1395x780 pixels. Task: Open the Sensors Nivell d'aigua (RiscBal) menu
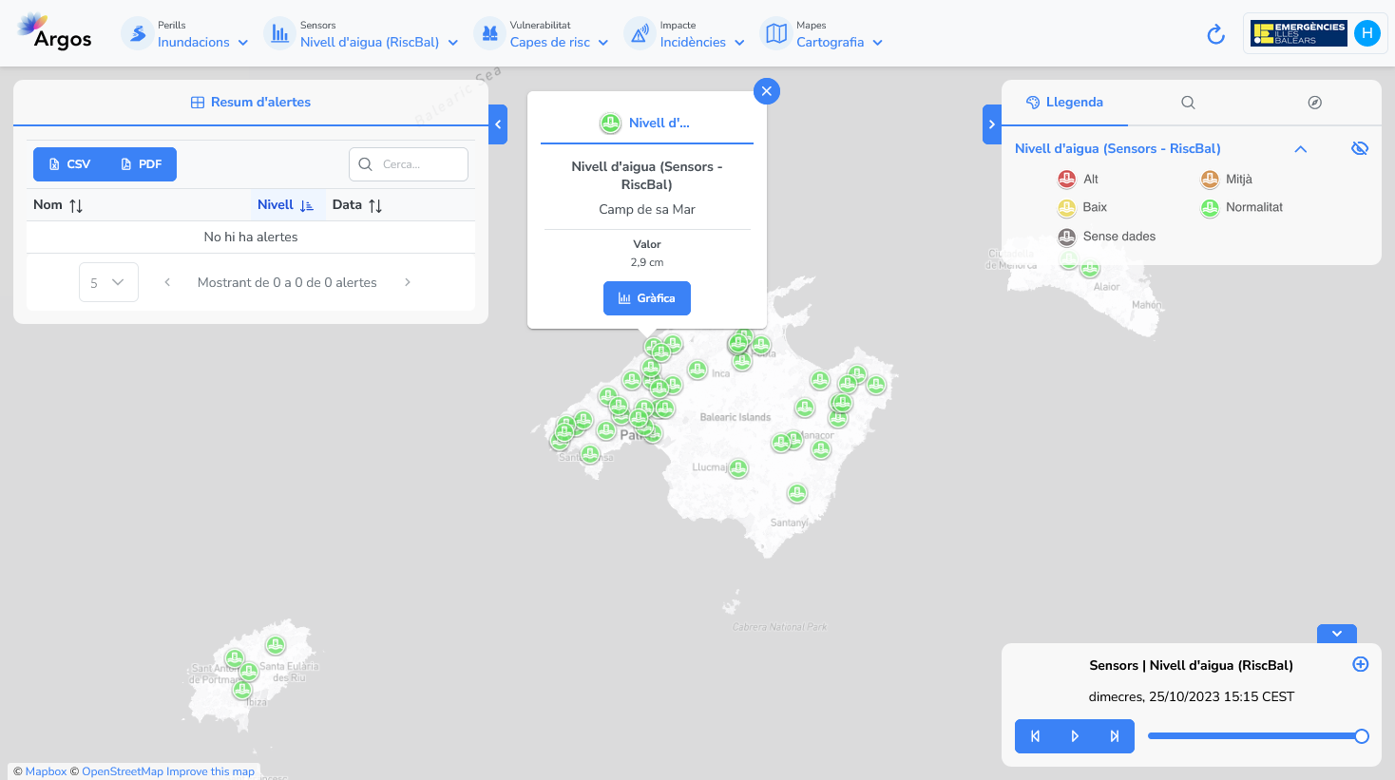(x=361, y=34)
